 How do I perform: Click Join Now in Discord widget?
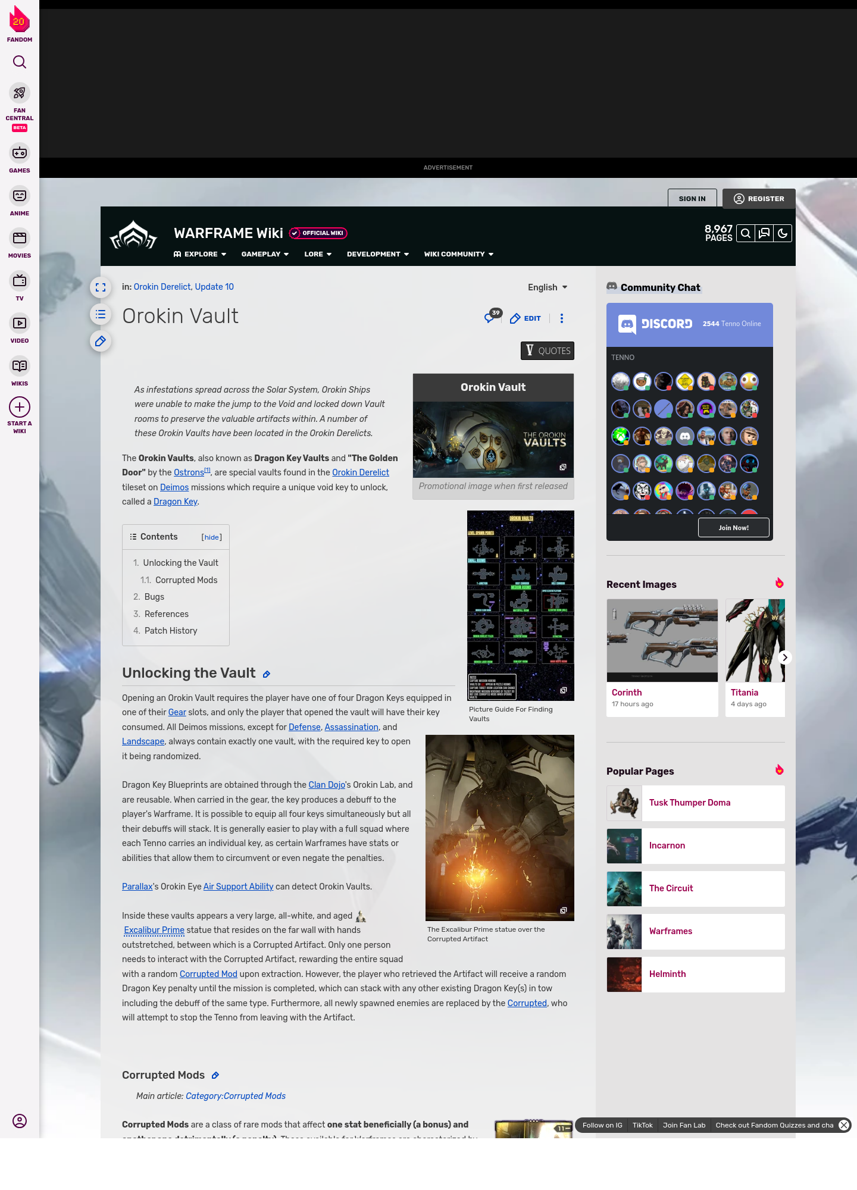(734, 528)
